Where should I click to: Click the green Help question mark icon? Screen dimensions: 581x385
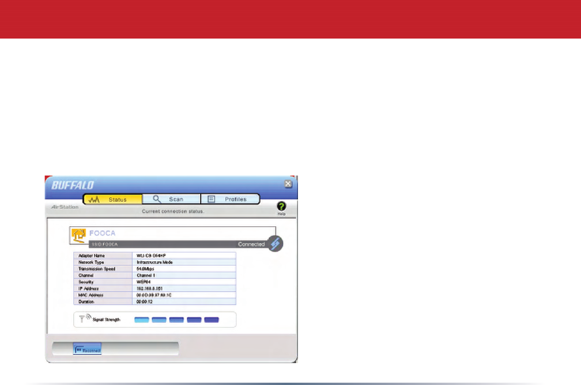pos(281,206)
